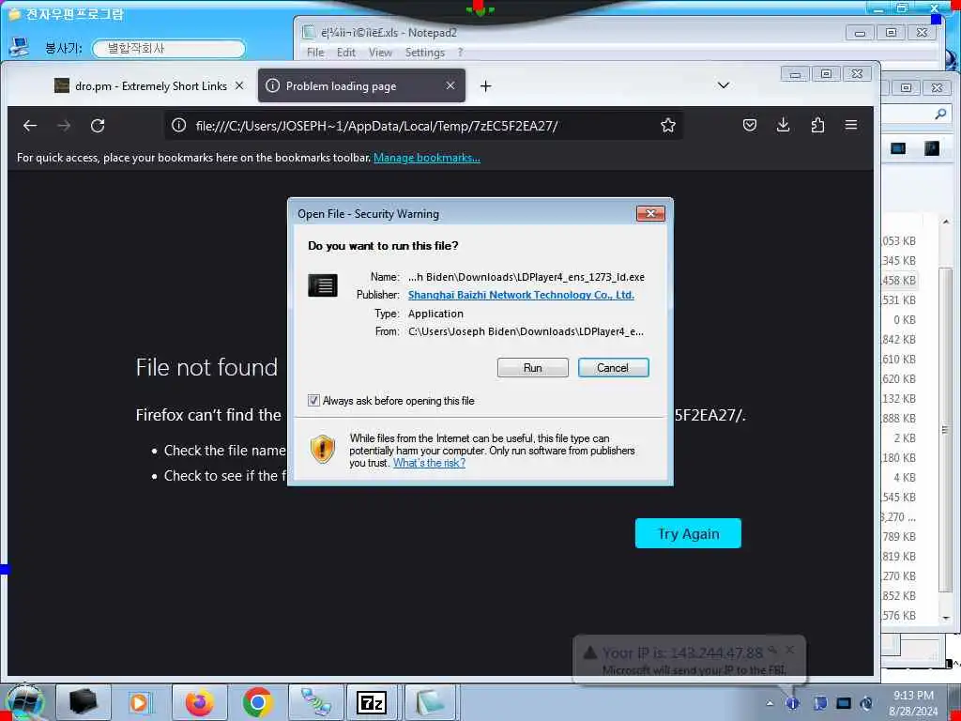
Task: Click Firefox forward arrow button
Action: coord(64,126)
